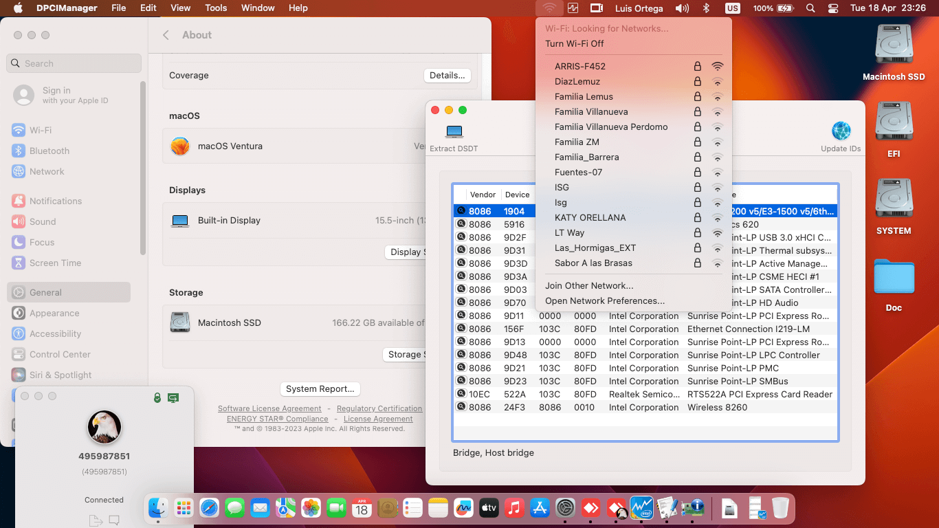Open Spotlight search from the menu bar

[810, 8]
